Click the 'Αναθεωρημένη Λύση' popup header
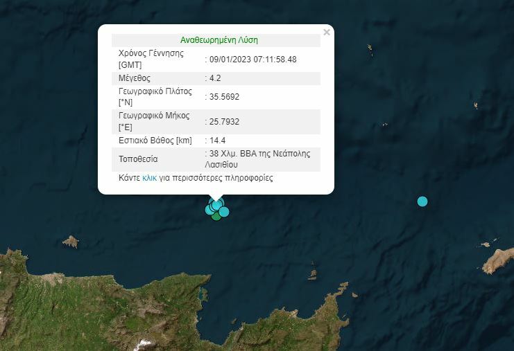 pyautogui.click(x=219, y=40)
